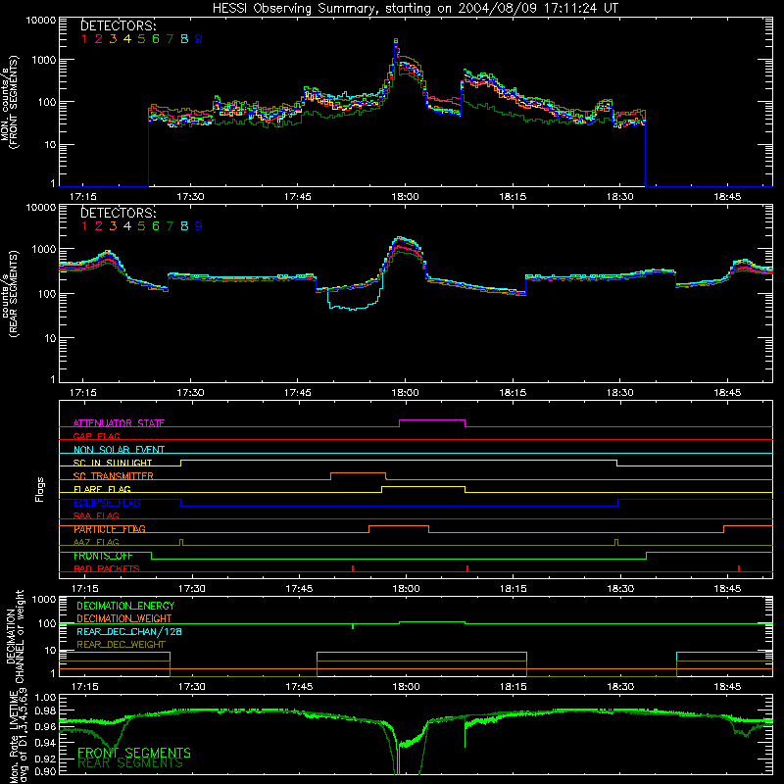
Task: Click the BAD_PACKETS flag label
Action: coord(107,568)
